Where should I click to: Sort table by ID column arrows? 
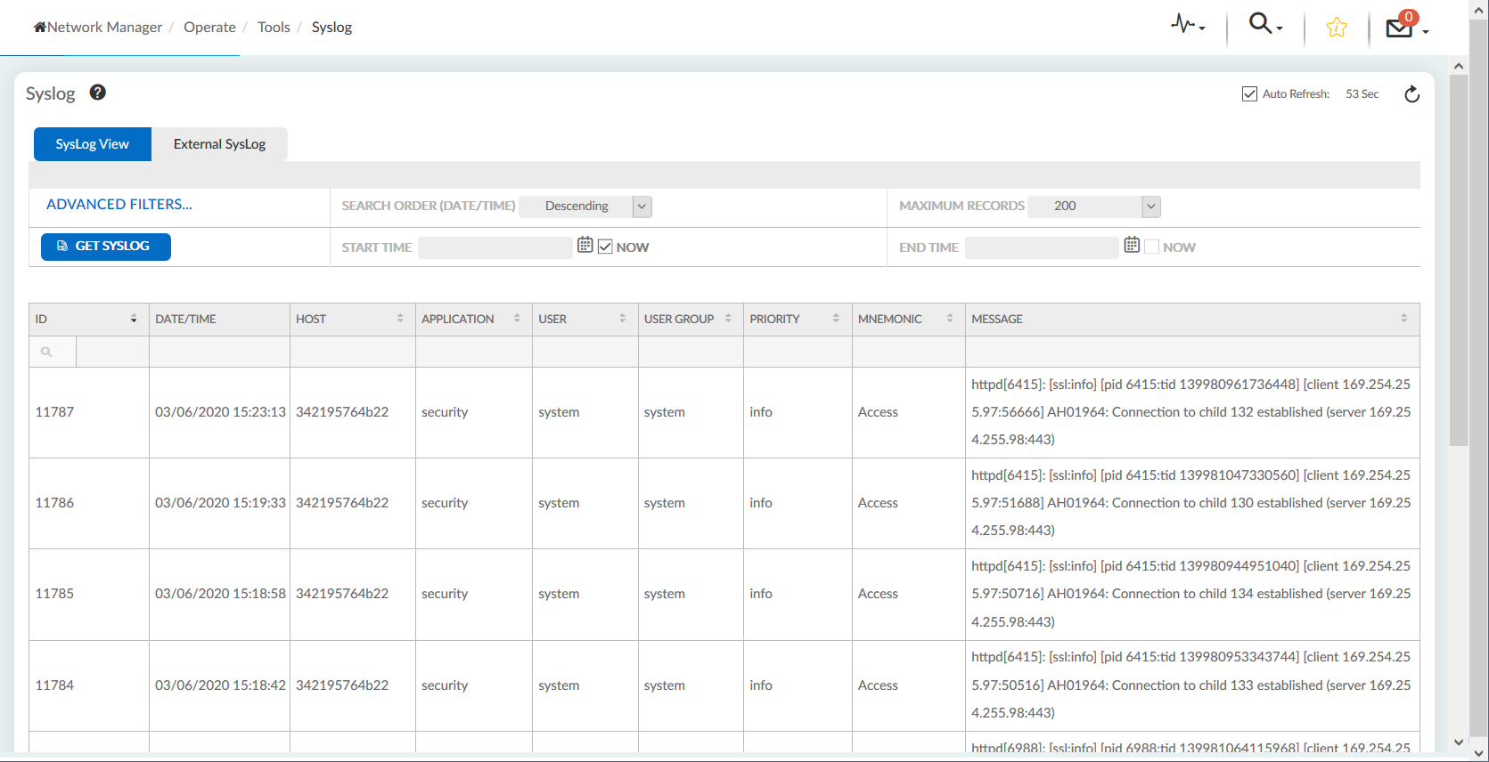[134, 319]
